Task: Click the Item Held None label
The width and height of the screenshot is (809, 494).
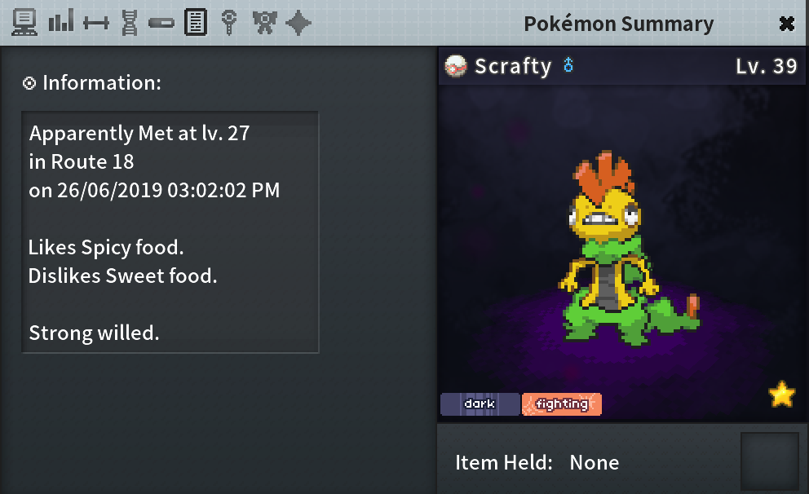Action: pyautogui.click(x=537, y=462)
